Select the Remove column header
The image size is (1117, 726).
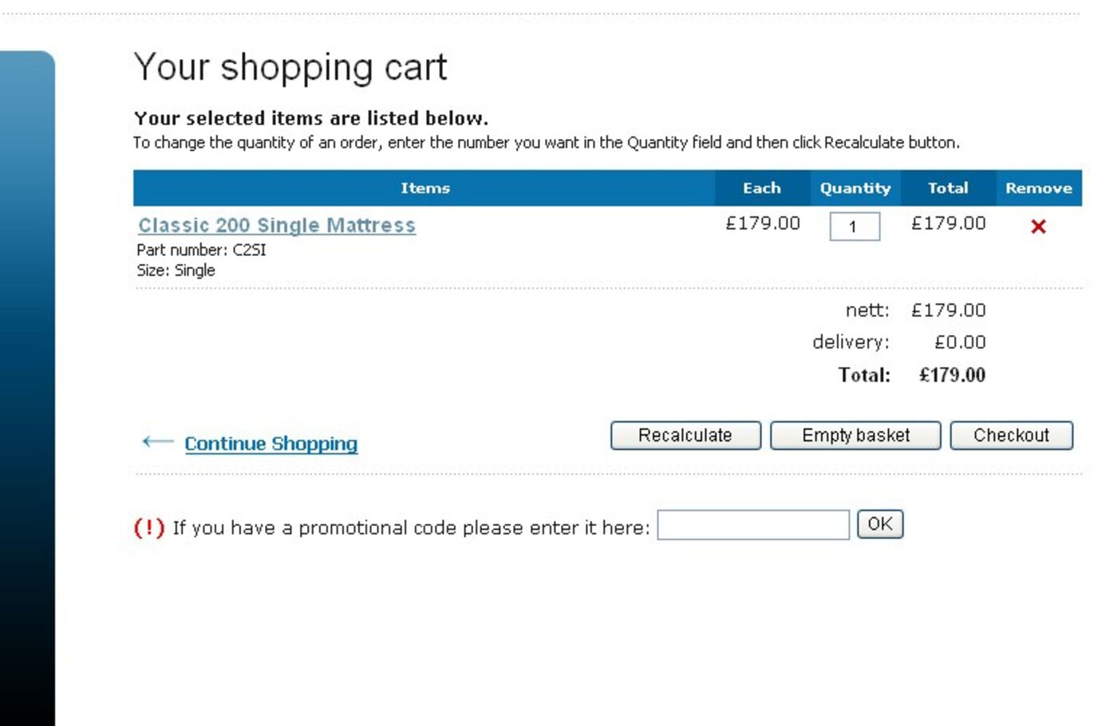(1038, 188)
